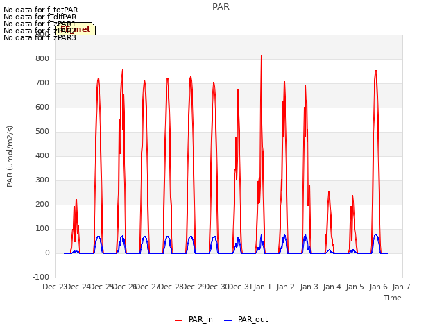Screen dimensions: 444x333
Task: Click the EE_met annotation box
Action: click(76, 29)
